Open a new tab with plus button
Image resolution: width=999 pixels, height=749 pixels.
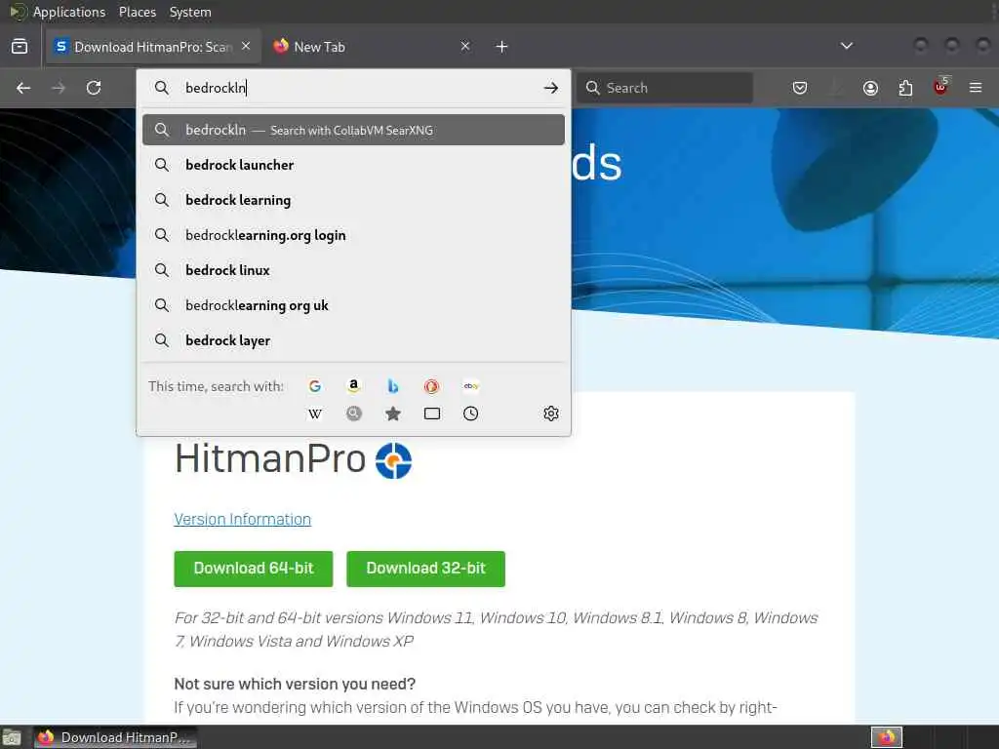click(x=502, y=47)
